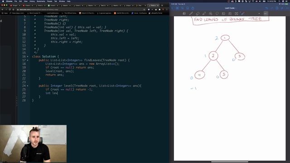Click the white pen color dot

coord(259,14)
